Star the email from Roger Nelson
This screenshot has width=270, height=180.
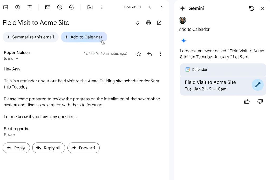139,53
